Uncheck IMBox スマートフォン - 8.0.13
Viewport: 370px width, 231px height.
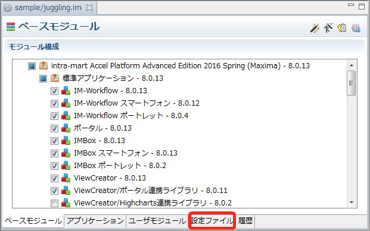click(x=54, y=153)
